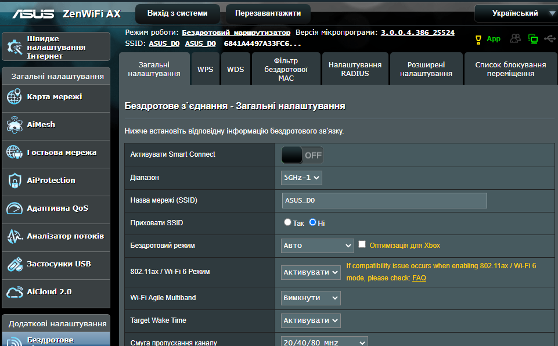This screenshot has width=558, height=346.
Task: Open AiCloud 2.0 menu item
Action: click(56, 294)
